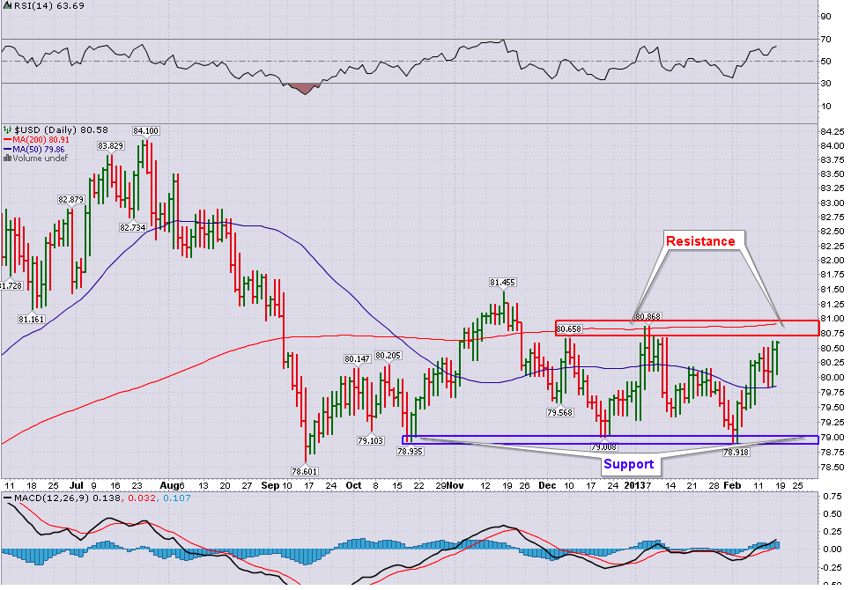Click the 78.918 February low callout
851x590 pixels.
[736, 451]
